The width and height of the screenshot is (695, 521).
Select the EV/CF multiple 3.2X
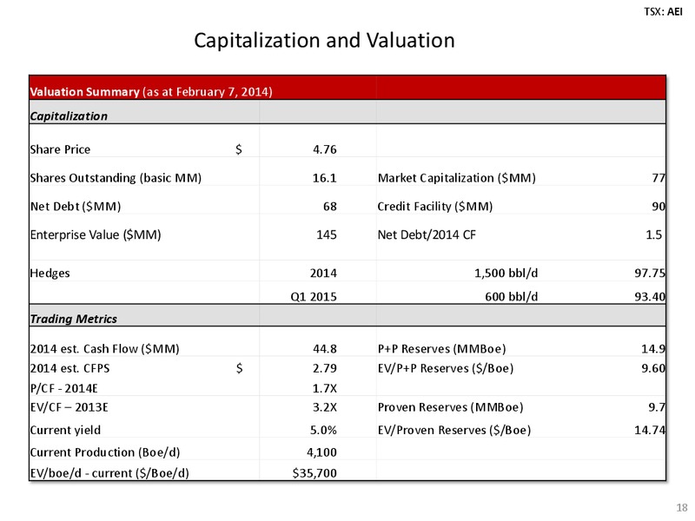[324, 407]
